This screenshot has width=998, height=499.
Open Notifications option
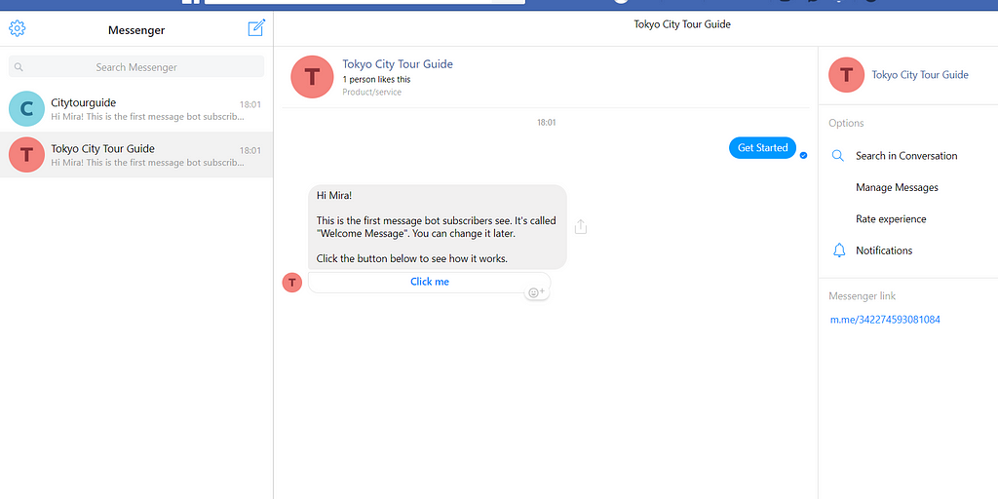pyautogui.click(x=884, y=250)
